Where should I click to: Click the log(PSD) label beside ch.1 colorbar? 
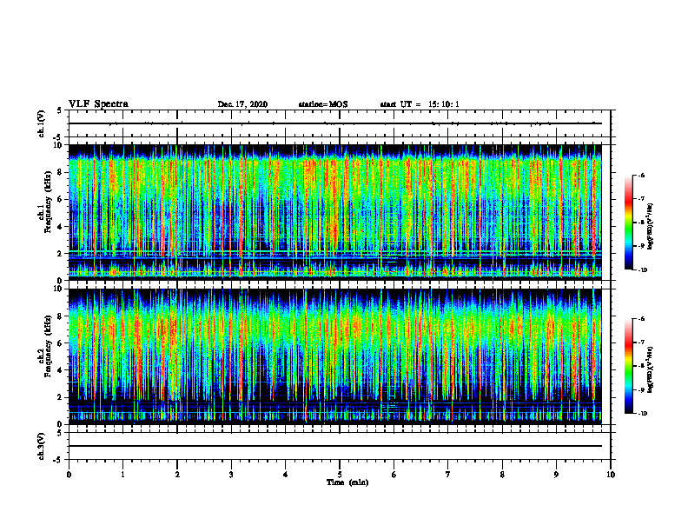(x=651, y=227)
